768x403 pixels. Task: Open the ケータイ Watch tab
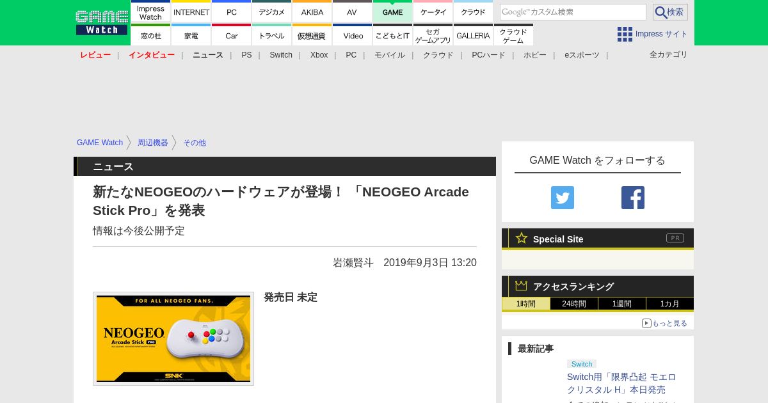click(433, 12)
